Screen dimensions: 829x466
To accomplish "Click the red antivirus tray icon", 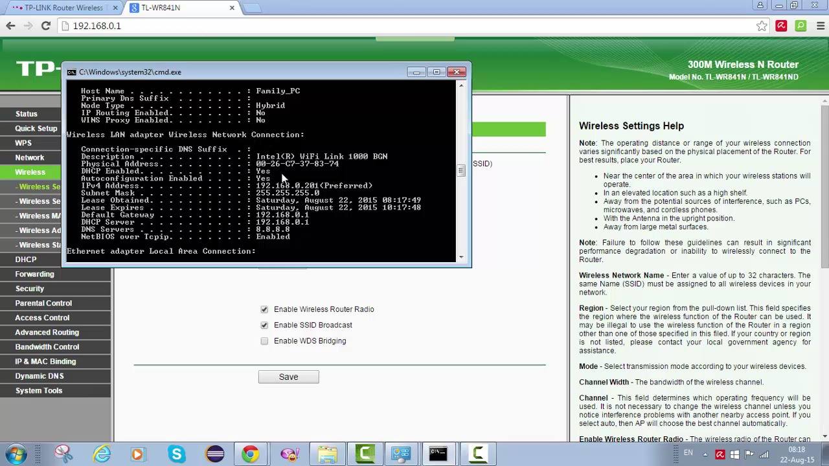I will [720, 455].
